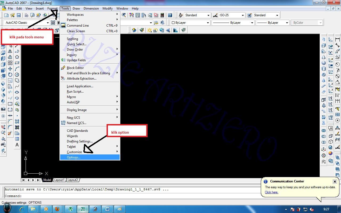Open the AutoCAD Classic workspace dropdown

(x=27, y=23)
